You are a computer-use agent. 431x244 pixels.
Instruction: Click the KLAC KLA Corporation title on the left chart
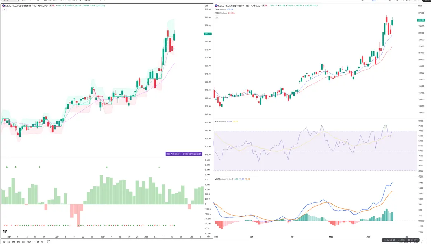click(x=26, y=6)
